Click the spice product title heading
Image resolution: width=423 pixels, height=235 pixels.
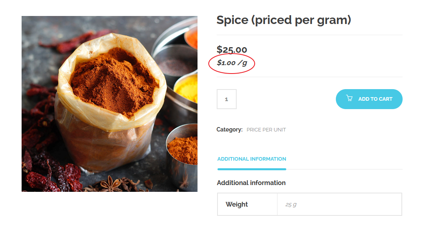pos(283,20)
